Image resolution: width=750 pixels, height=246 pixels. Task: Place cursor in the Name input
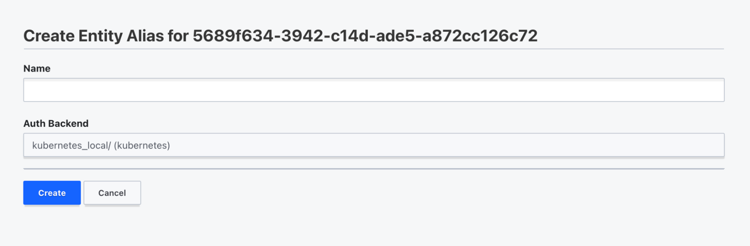click(x=373, y=90)
